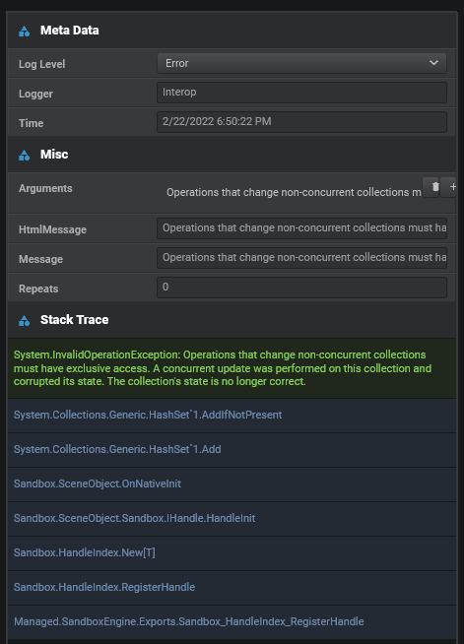The width and height of the screenshot is (464, 644).
Task: Select Managed.SandboxEngine.Exports RegisterHandle frame
Action: (232, 622)
